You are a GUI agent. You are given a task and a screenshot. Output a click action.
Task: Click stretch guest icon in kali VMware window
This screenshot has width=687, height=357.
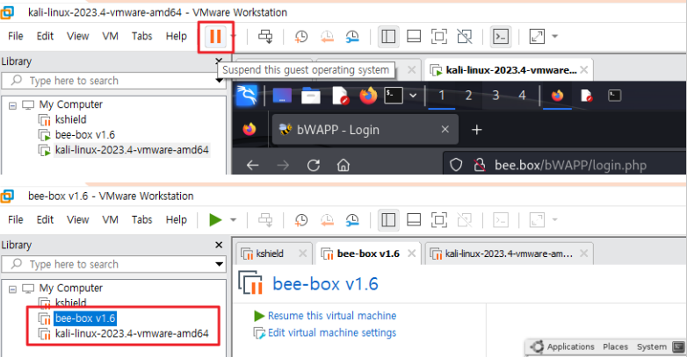click(x=537, y=36)
